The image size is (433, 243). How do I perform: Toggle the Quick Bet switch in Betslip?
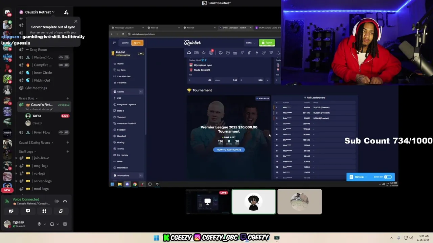point(387,177)
